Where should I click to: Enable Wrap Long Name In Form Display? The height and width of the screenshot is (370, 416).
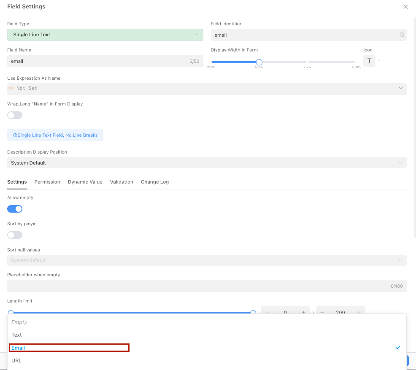[15, 115]
